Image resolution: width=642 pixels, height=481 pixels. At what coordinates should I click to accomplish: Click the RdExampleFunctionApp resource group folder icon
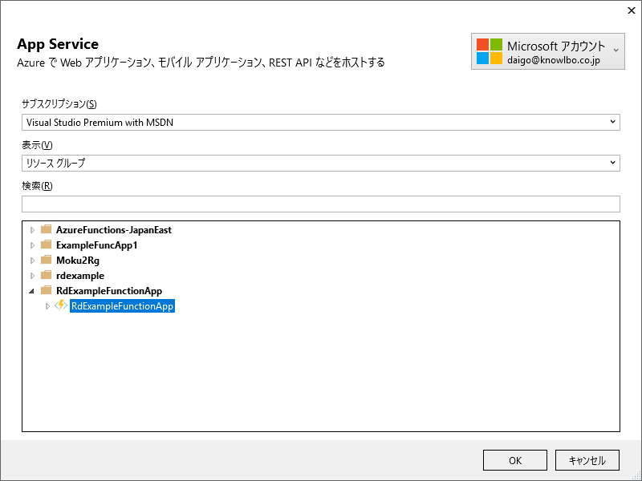pos(47,290)
